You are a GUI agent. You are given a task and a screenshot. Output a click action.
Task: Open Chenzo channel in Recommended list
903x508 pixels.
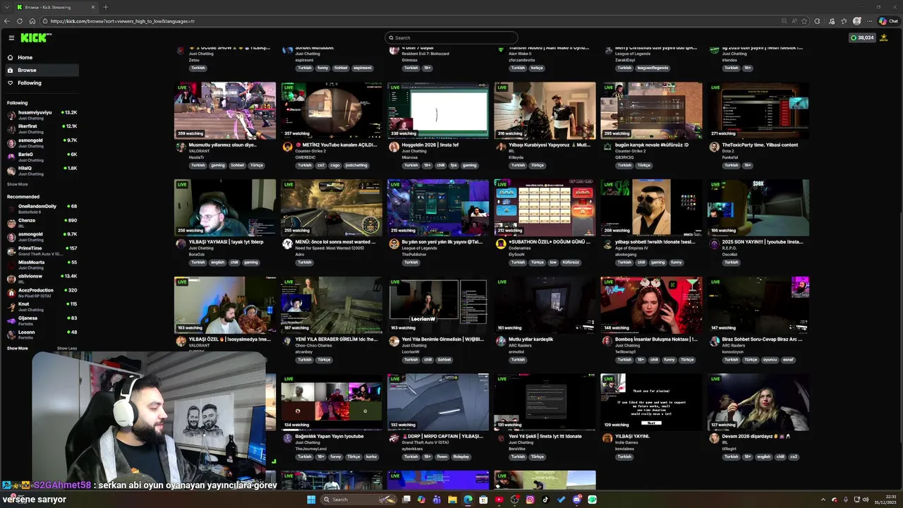(x=42, y=222)
